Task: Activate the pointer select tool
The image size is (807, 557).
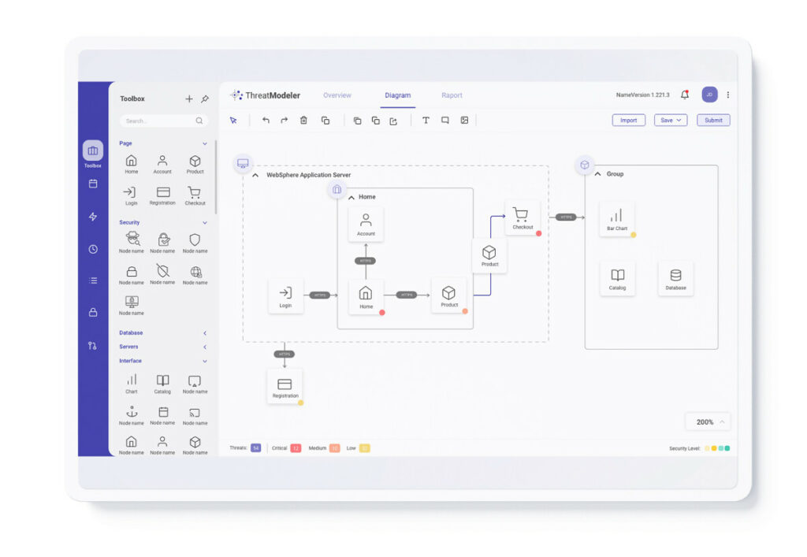Action: click(233, 121)
